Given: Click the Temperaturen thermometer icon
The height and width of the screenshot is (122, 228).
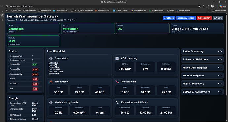Looking at the screenshot, I should click(117, 82).
